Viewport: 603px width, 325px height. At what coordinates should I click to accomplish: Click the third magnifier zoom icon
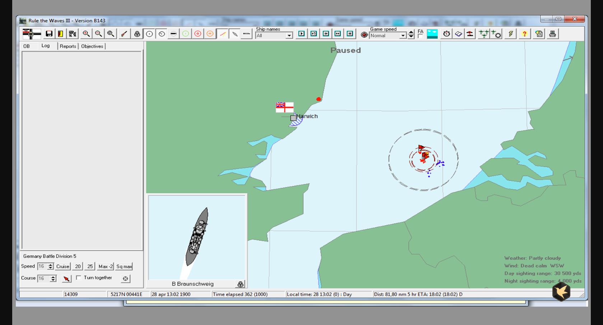click(111, 34)
